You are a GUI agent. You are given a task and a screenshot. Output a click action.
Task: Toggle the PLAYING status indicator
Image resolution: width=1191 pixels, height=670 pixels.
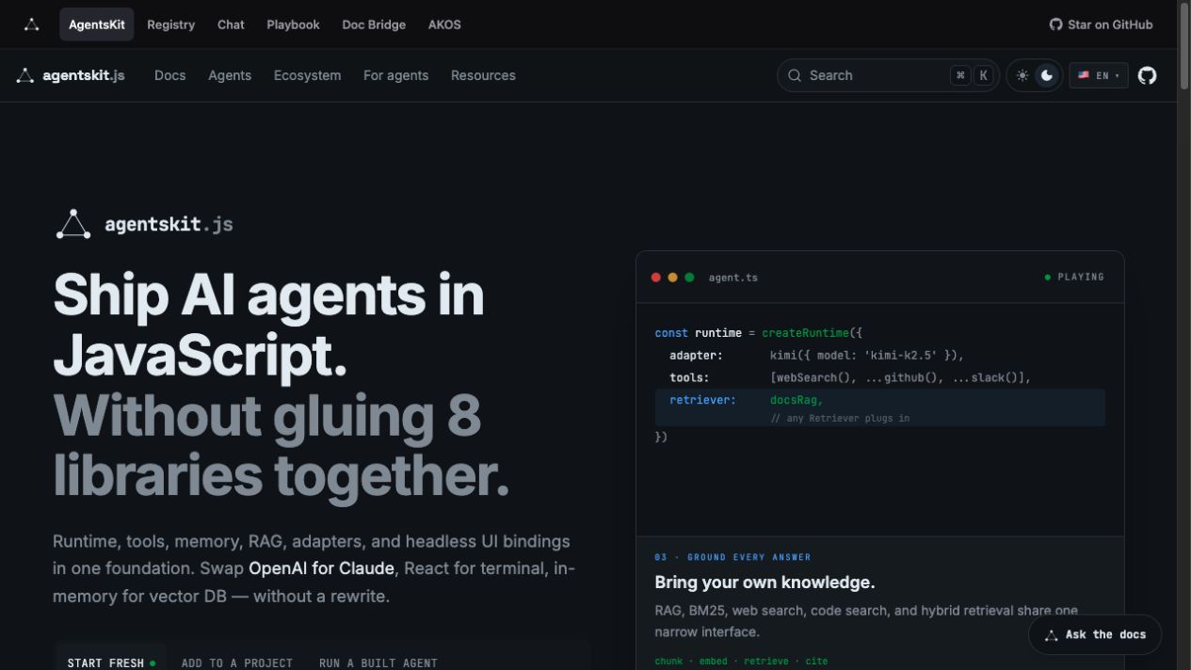point(1074,278)
